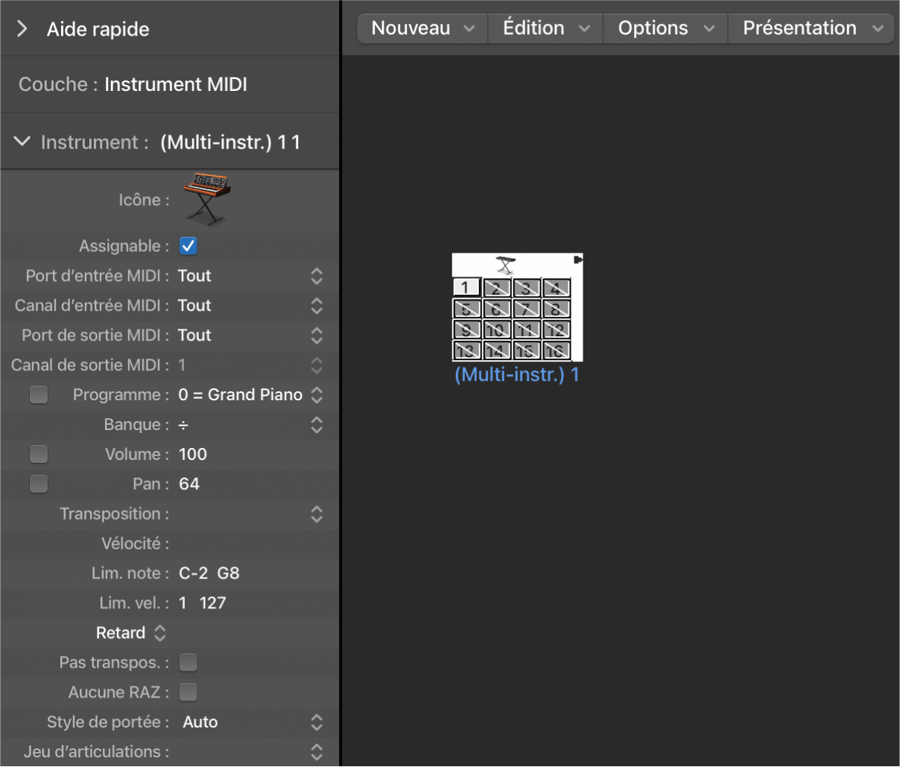
Task: Click the low velocity limit 1
Action: (x=183, y=603)
